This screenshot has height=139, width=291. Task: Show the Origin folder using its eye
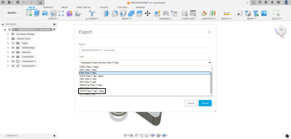(x=13, y=43)
